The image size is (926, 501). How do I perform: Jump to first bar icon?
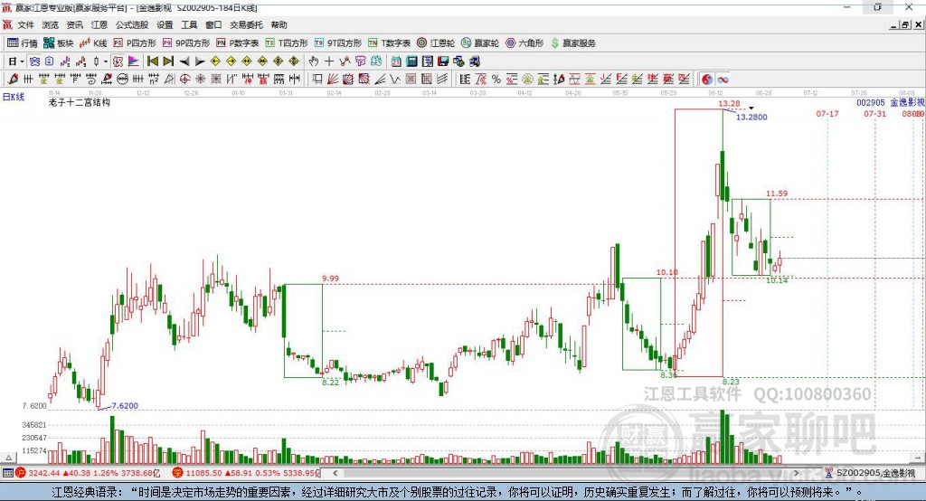point(152,61)
